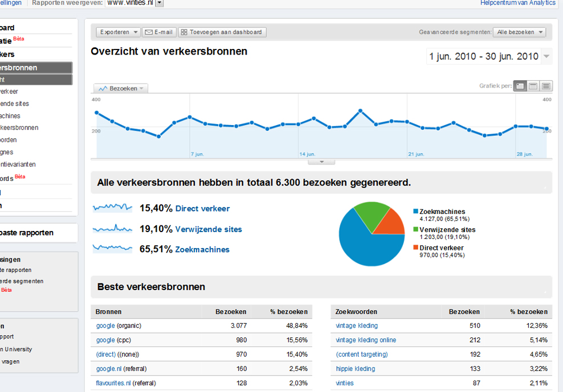Open Helpcentrum van Analytics link
563x392 pixels.
point(518,3)
